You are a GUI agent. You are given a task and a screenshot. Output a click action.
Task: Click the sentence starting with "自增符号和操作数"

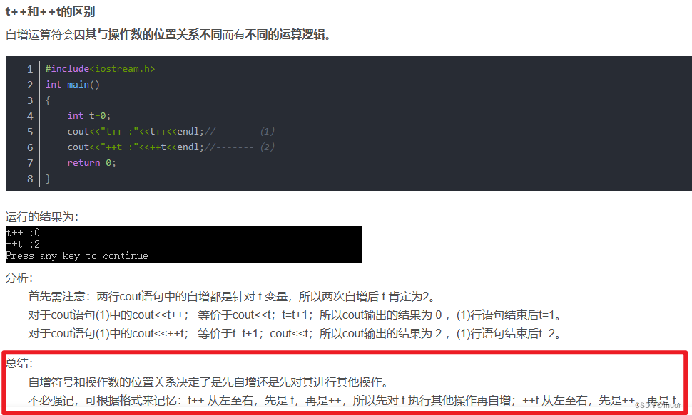209,382
